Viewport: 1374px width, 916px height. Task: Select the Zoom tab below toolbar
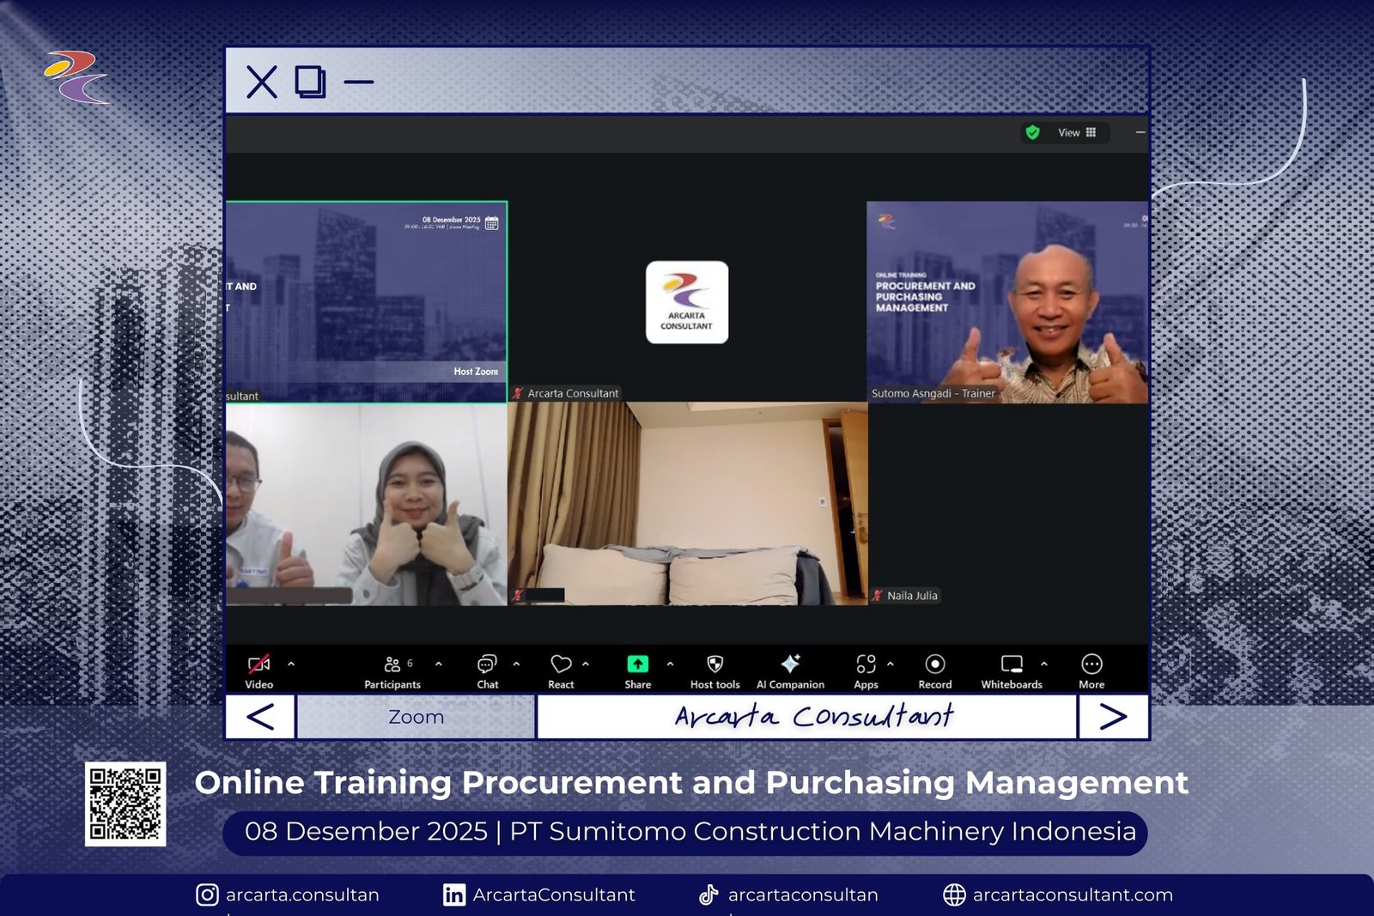coord(416,717)
